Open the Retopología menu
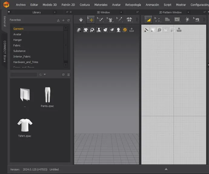 click(x=133, y=5)
